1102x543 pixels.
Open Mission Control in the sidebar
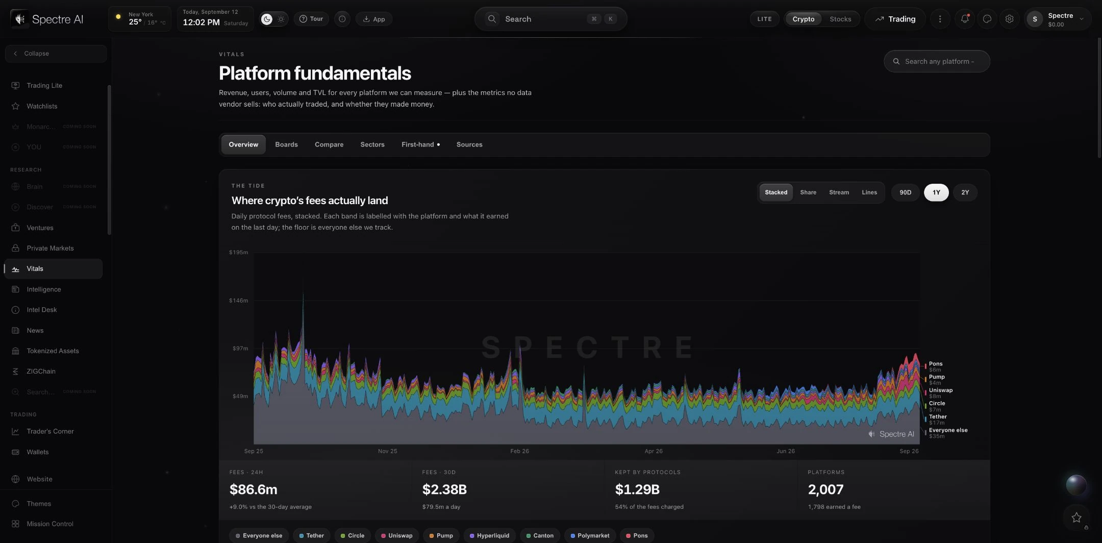point(54,524)
